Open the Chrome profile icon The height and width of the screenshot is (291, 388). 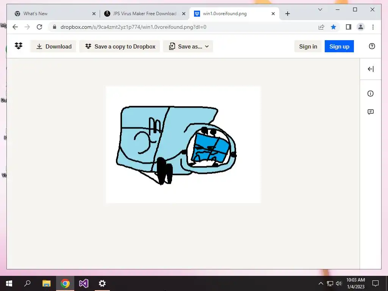(x=361, y=27)
